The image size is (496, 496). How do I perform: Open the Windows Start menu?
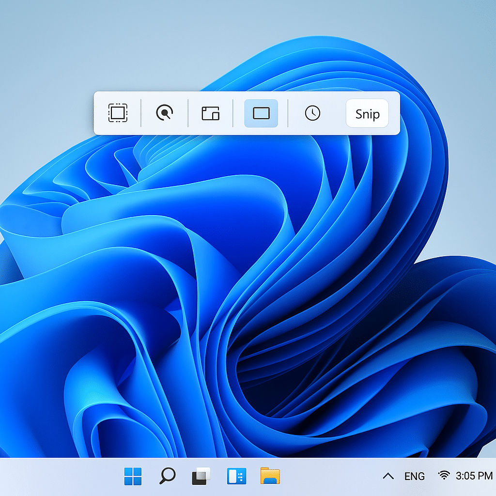(133, 476)
